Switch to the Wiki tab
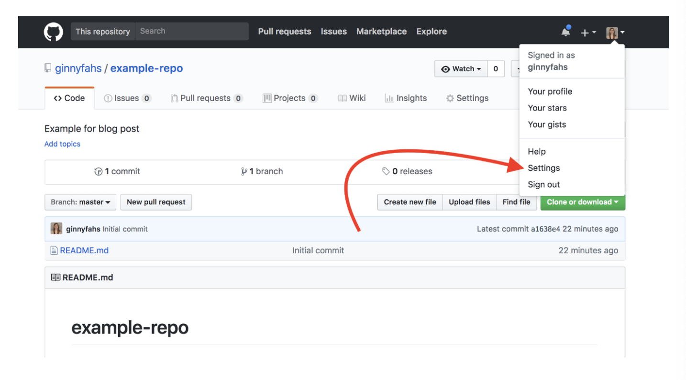686x380 pixels. tap(352, 98)
